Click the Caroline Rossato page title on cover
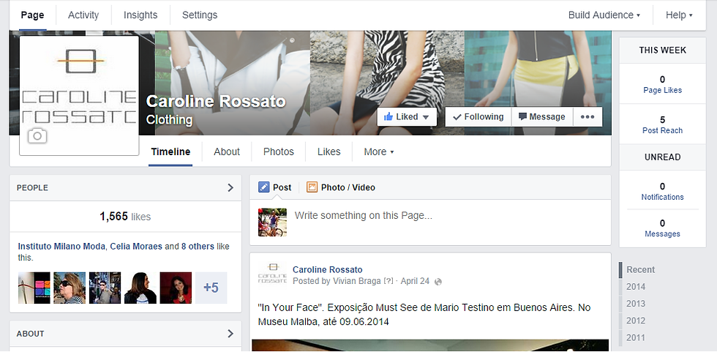 point(216,102)
